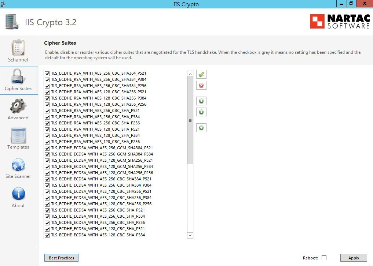Select row TLS_ECDHE_ECDSA_WITH_AES_256_GCM_SHA384_P384
Image resolution: width=373 pixels, height=266 pixels.
tap(116, 154)
